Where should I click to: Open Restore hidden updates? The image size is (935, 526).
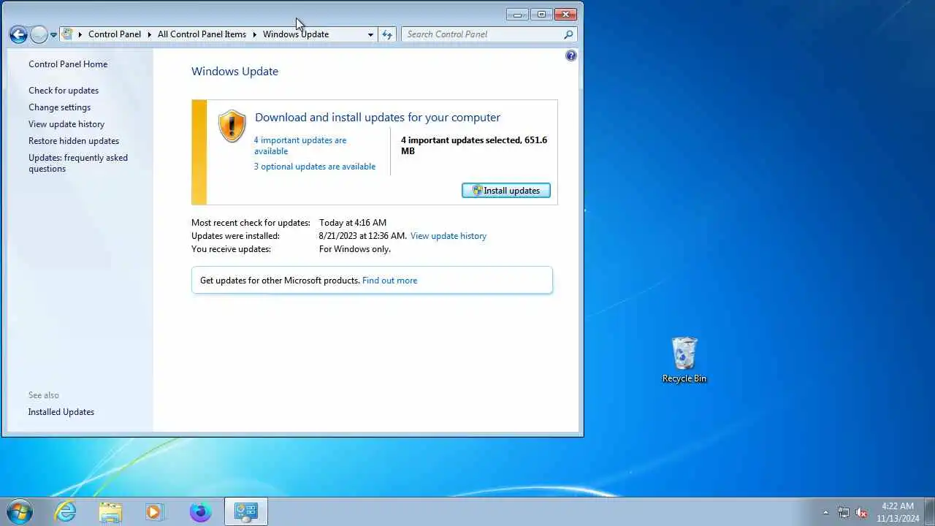tap(74, 141)
